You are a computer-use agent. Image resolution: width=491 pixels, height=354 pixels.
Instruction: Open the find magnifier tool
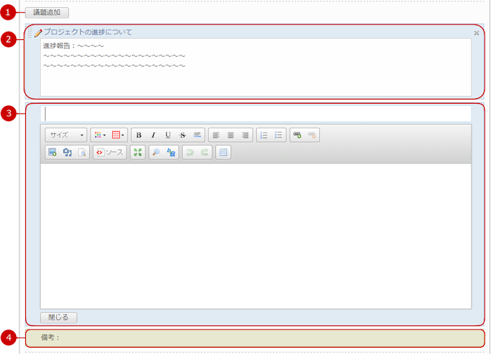pos(156,152)
